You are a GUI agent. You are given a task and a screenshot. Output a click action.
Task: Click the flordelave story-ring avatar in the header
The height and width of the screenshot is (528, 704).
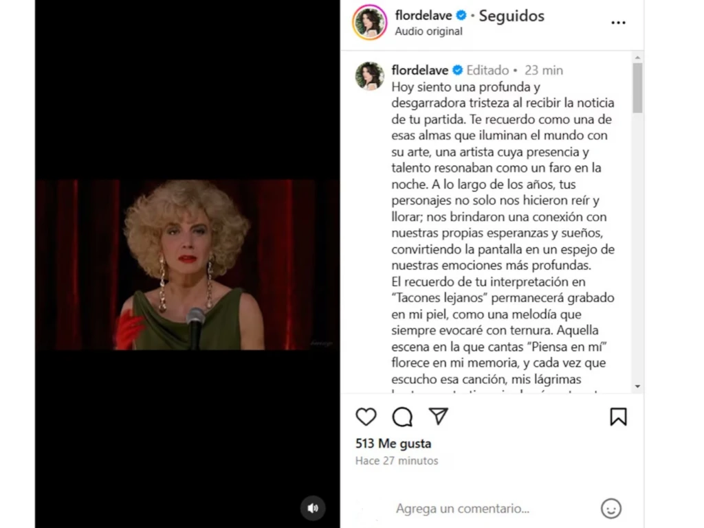coord(369,23)
